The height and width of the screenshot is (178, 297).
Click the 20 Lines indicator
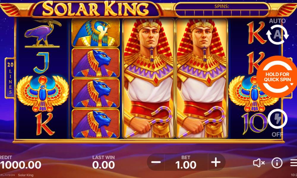coord(10,78)
